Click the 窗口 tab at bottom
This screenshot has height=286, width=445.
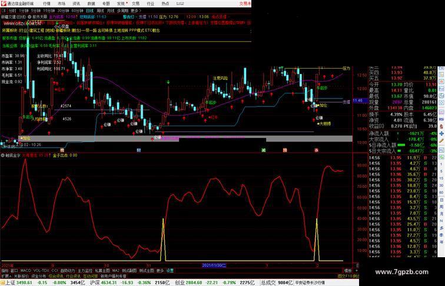(14, 271)
